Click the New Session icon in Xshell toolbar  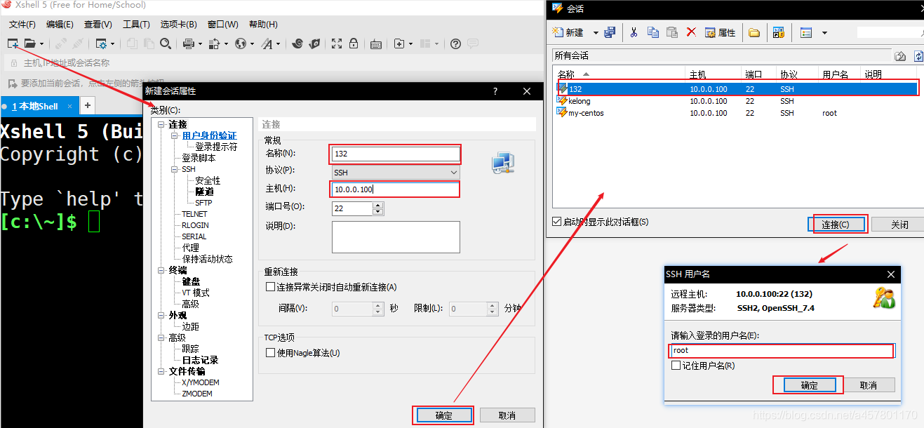[x=13, y=44]
